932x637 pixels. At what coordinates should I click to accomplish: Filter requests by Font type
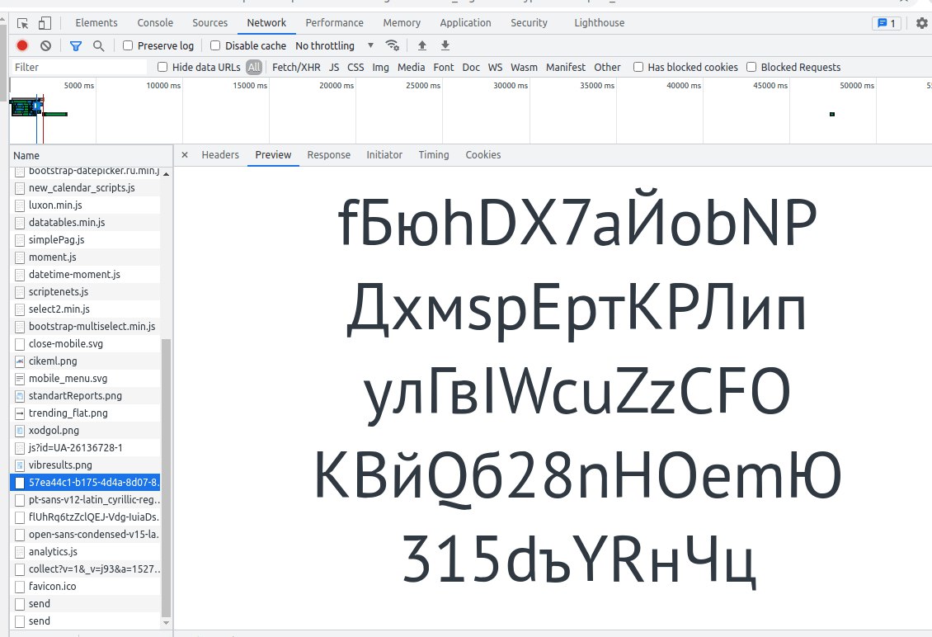[x=444, y=67]
